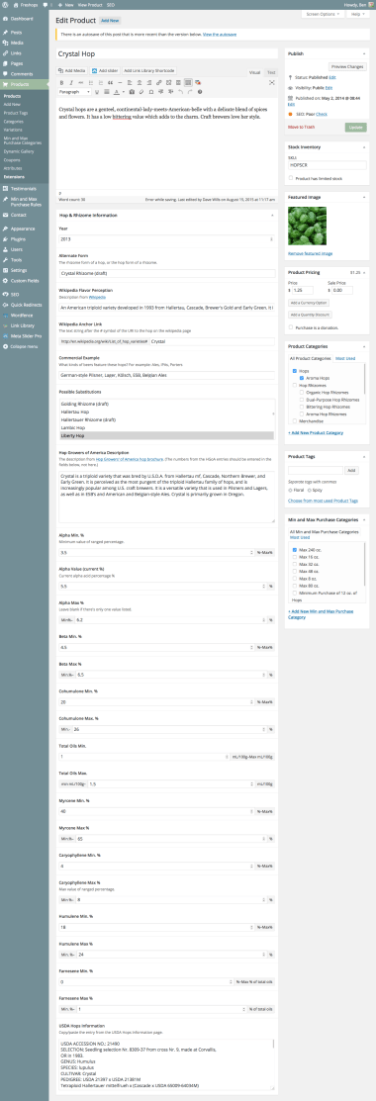Screen dimensions: 376x1101
Task: Toggle distraction-free writing mode icon
Action: click(272, 83)
